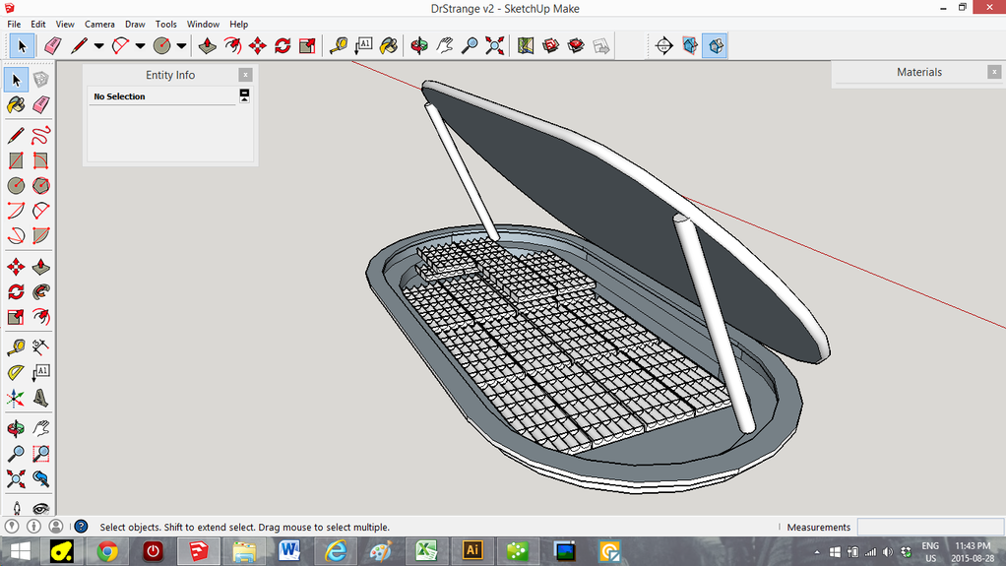Select Orbit in the horizontal toolbar
The image size is (1006, 566).
click(419, 45)
